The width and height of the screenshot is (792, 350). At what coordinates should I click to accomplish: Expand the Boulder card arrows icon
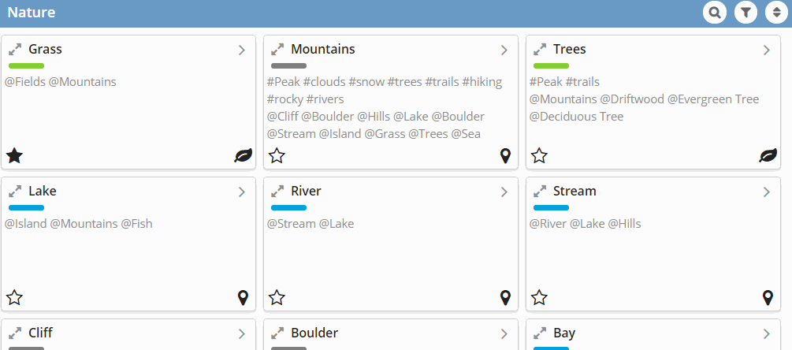[x=277, y=333]
